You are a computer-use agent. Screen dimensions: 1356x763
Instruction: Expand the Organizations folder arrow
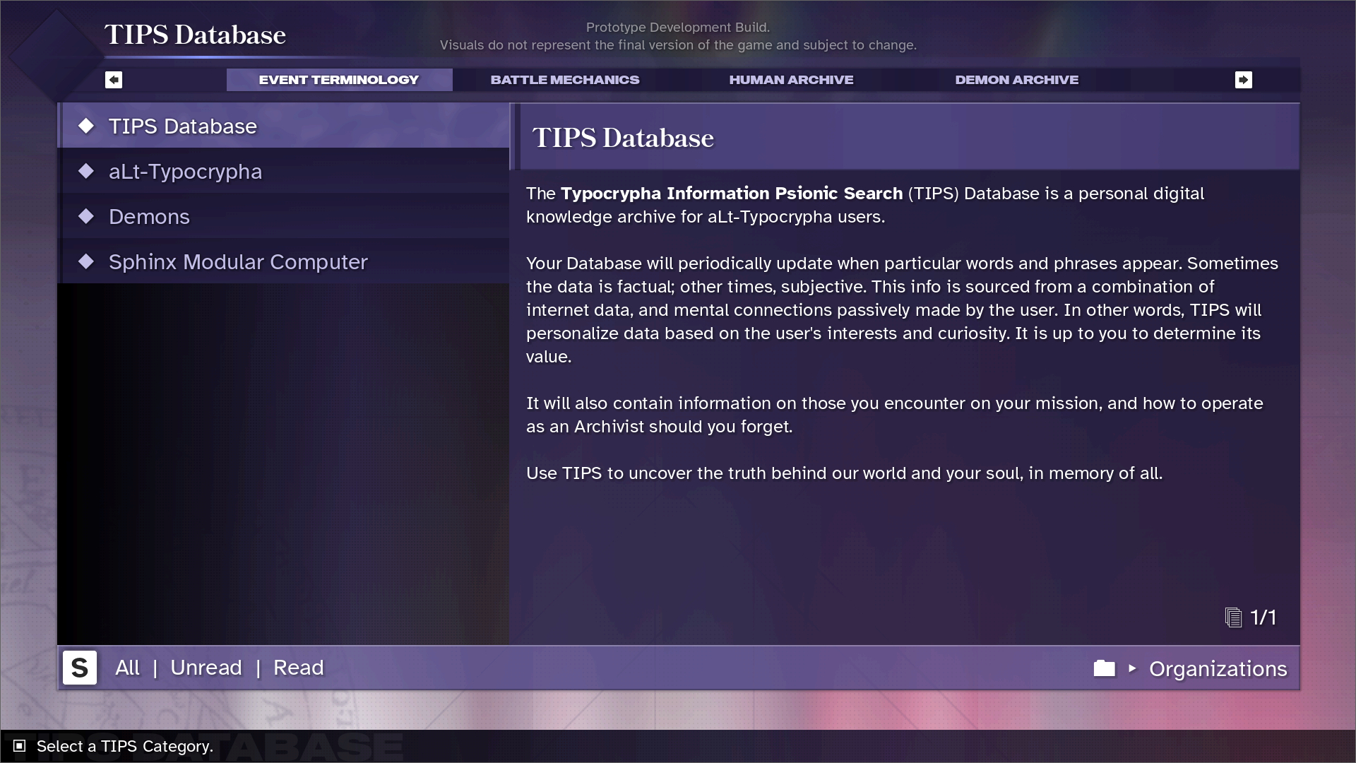[x=1132, y=668]
